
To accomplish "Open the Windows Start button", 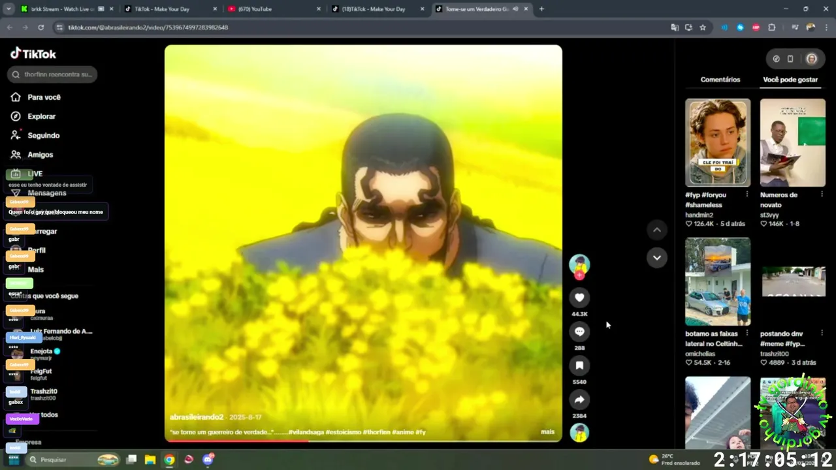I will (13, 460).
